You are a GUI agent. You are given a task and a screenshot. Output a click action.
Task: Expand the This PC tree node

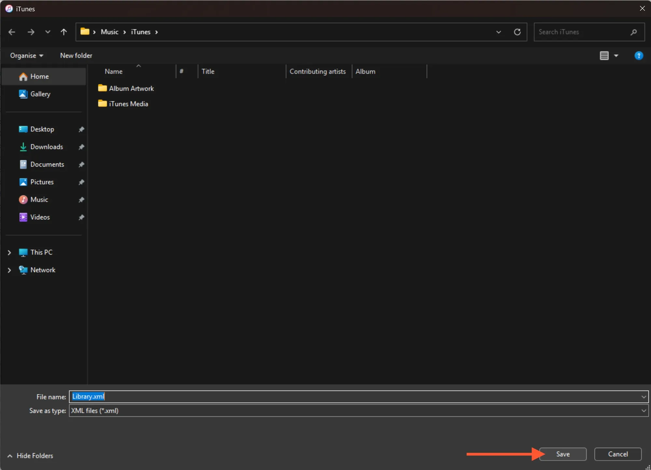(x=9, y=252)
